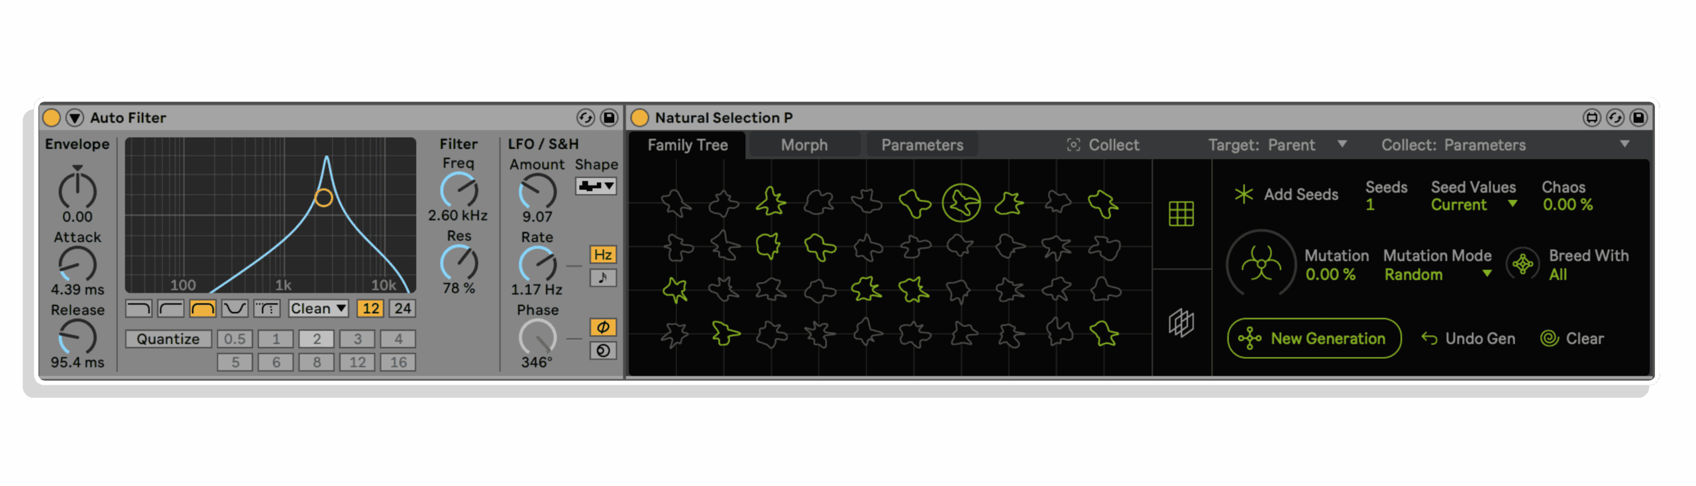Click the Collect label
Viewport: 1696px width, 486px height.
click(x=1114, y=145)
